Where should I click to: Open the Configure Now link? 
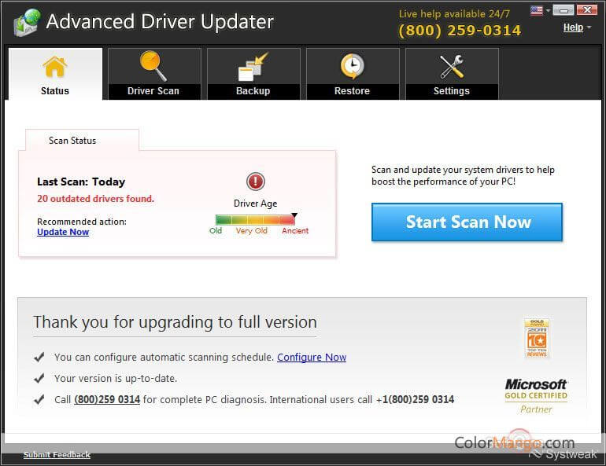pos(312,357)
